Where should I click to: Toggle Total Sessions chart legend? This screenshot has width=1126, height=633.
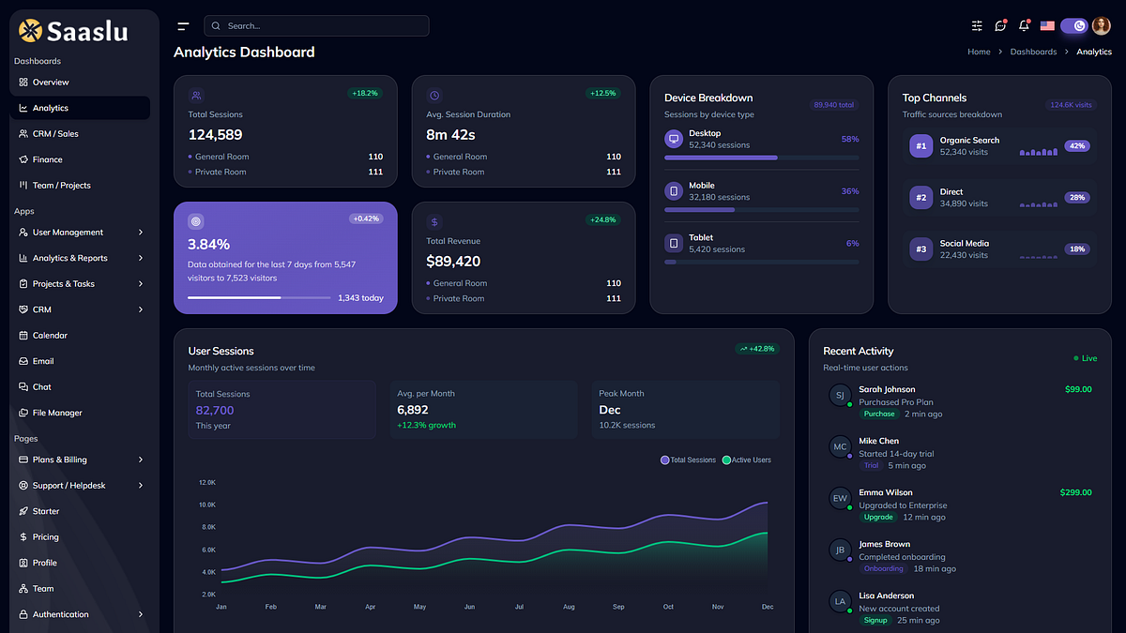[x=688, y=460]
